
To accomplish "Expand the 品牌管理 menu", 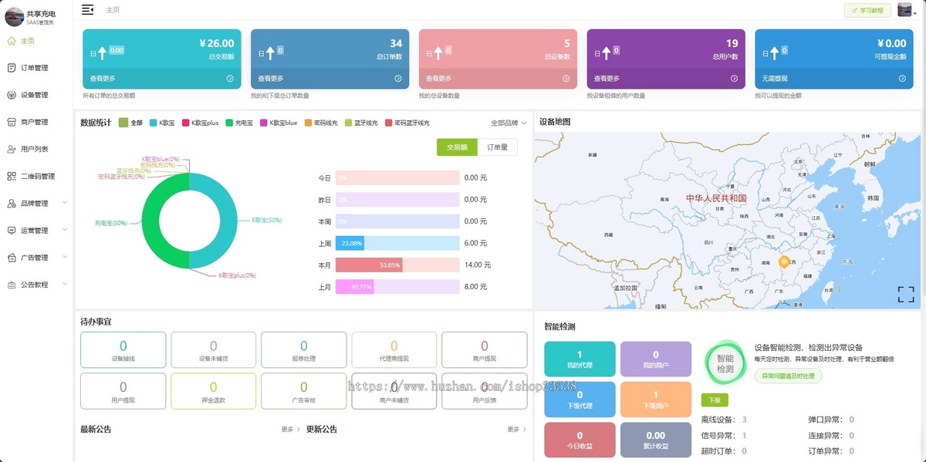I will (x=35, y=202).
